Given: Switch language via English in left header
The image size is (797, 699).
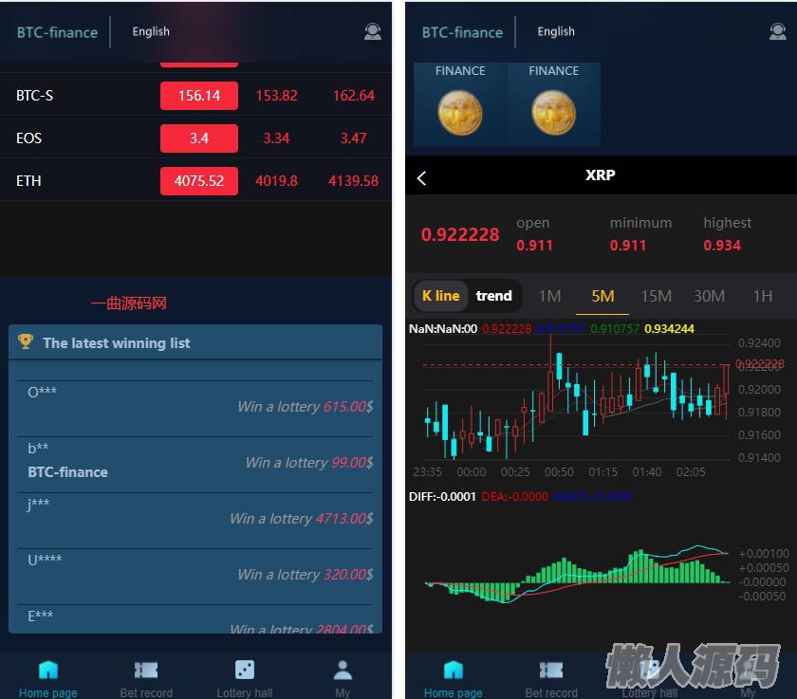Looking at the screenshot, I should (x=151, y=31).
